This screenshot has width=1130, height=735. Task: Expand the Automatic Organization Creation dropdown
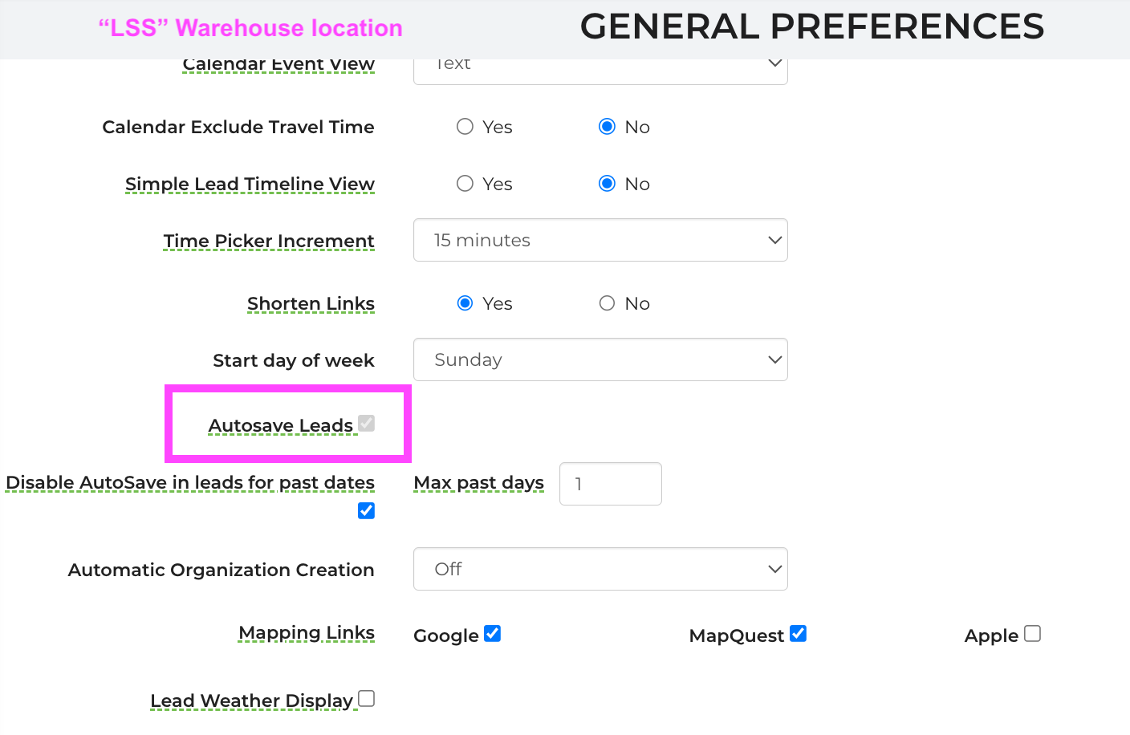[600, 569]
